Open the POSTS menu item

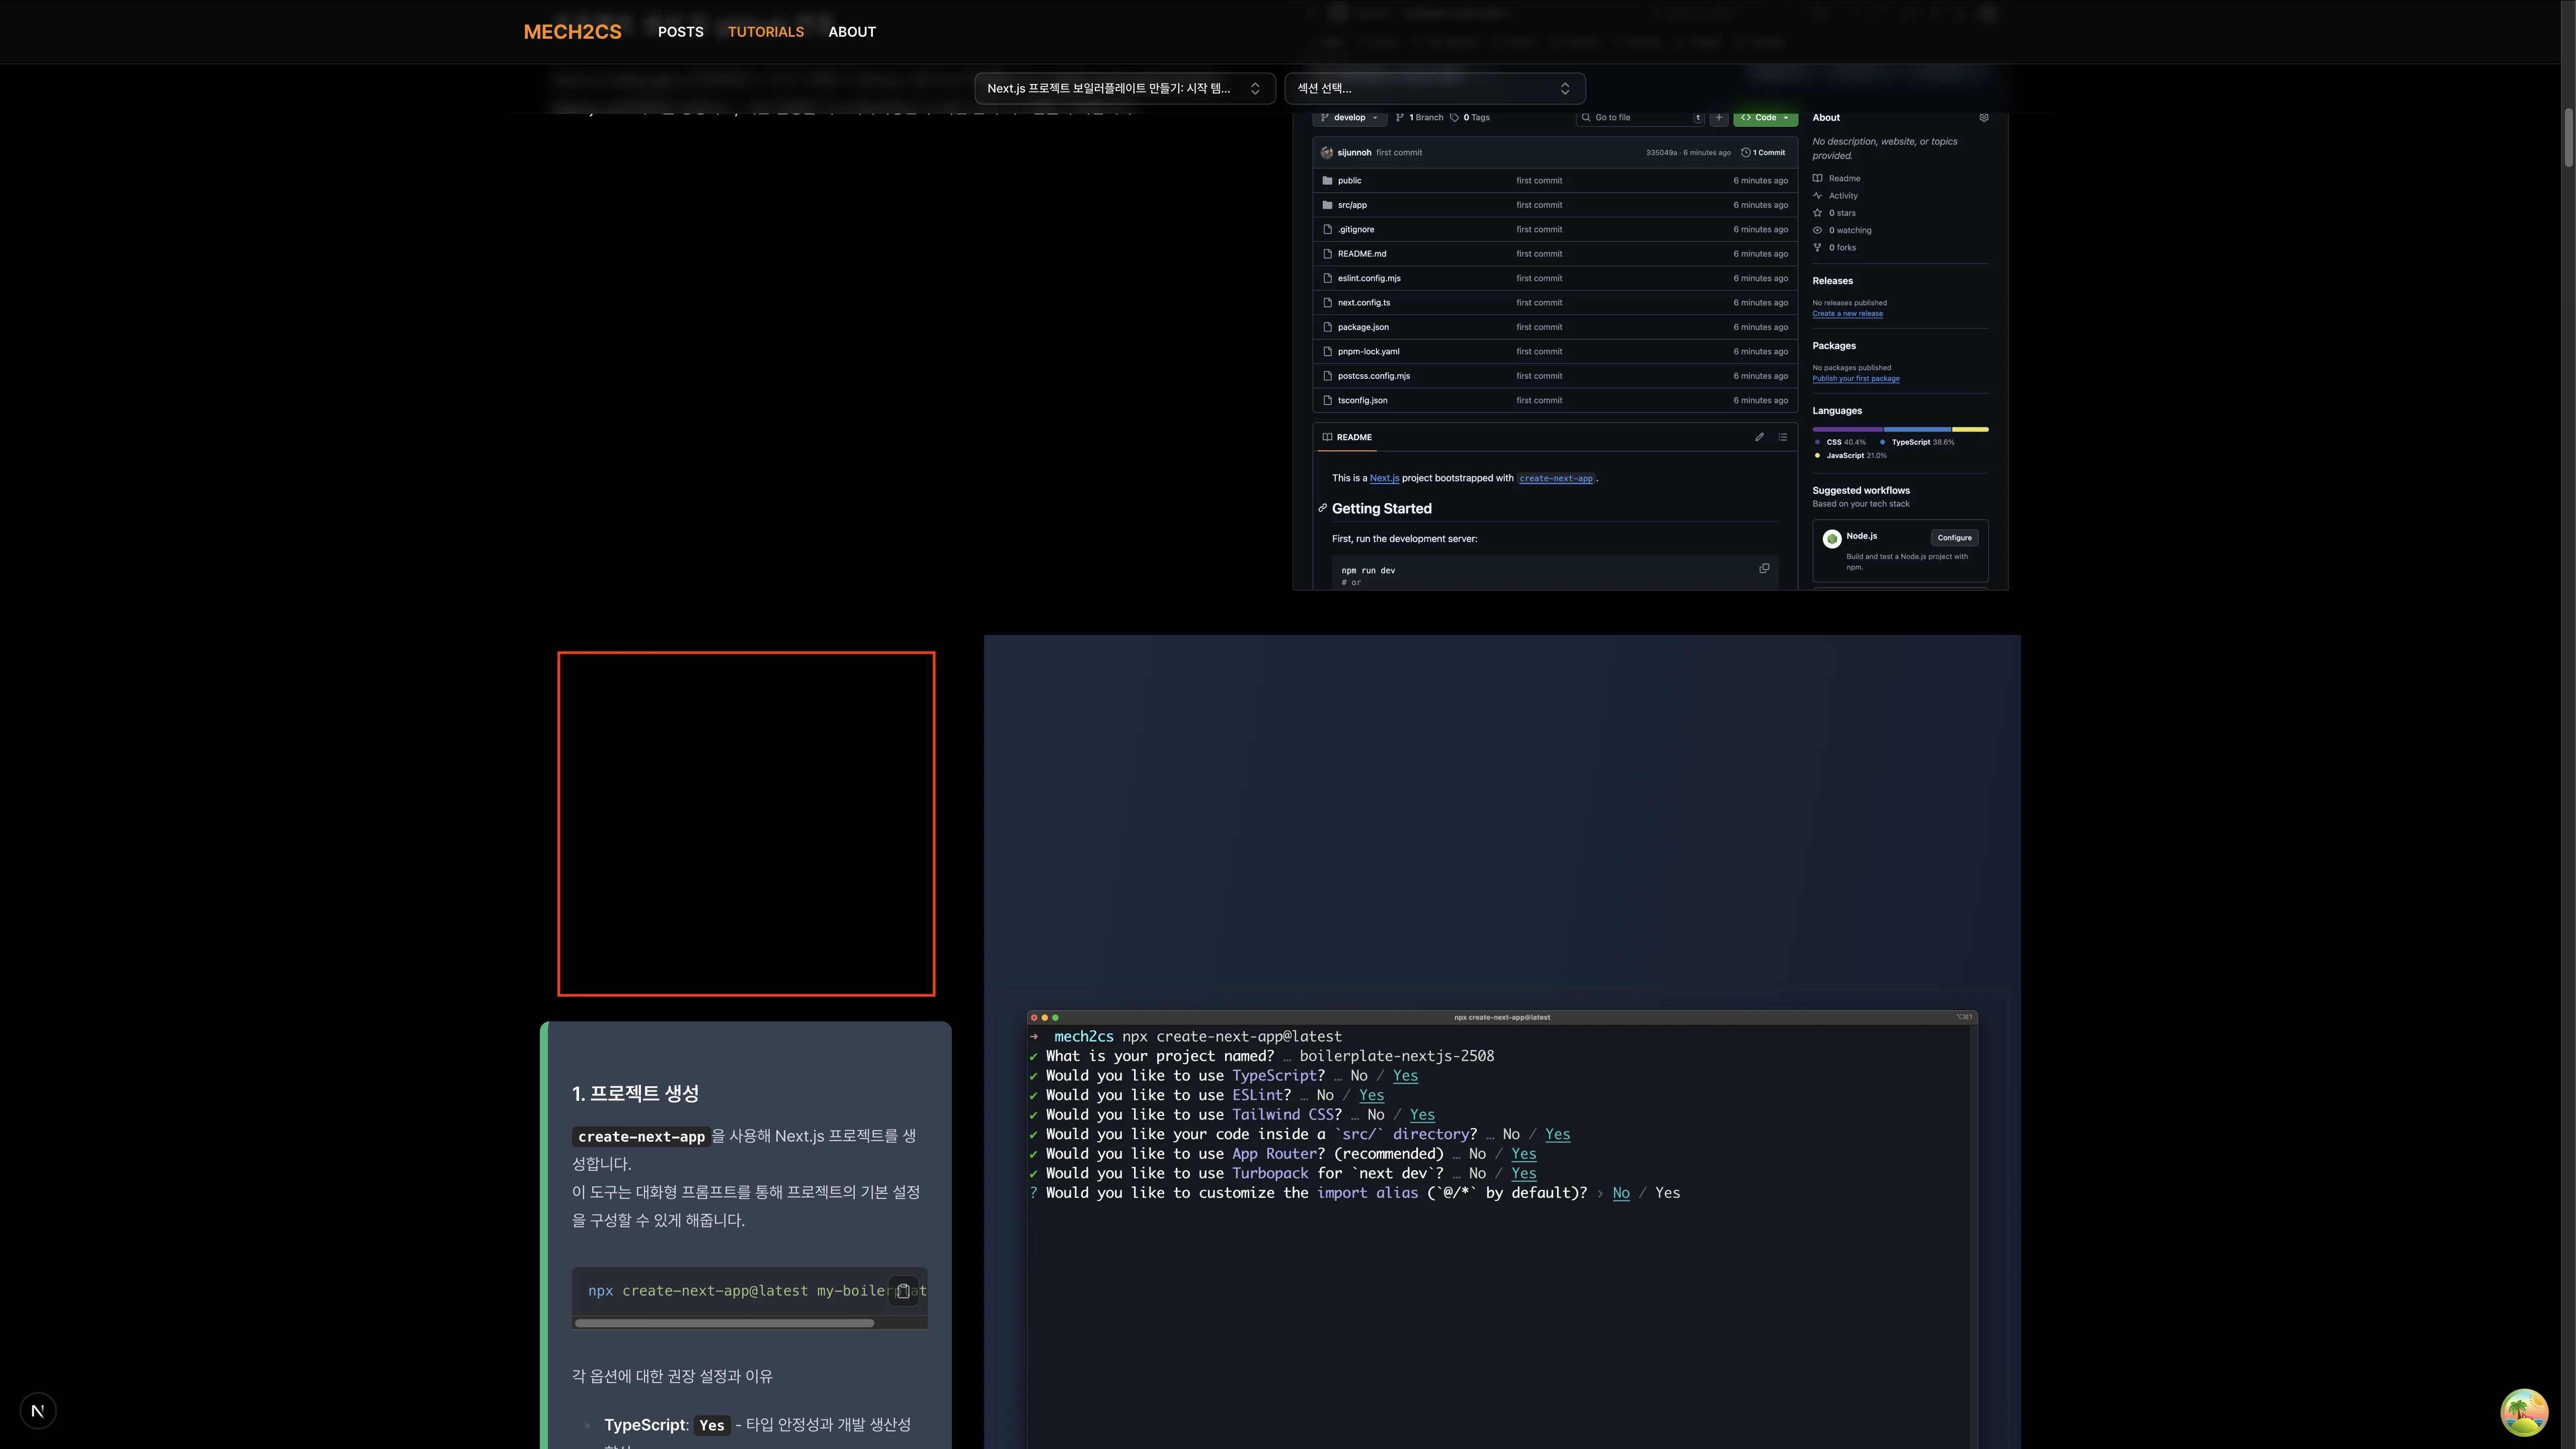click(x=680, y=32)
